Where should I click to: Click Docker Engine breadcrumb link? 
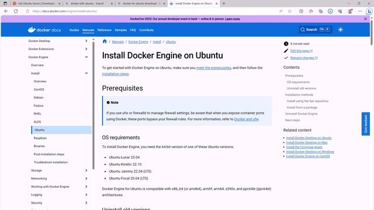pyautogui.click(x=138, y=41)
